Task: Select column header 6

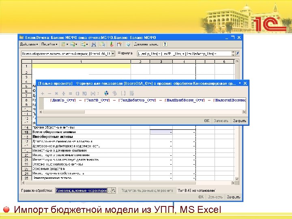Action: tap(224, 62)
